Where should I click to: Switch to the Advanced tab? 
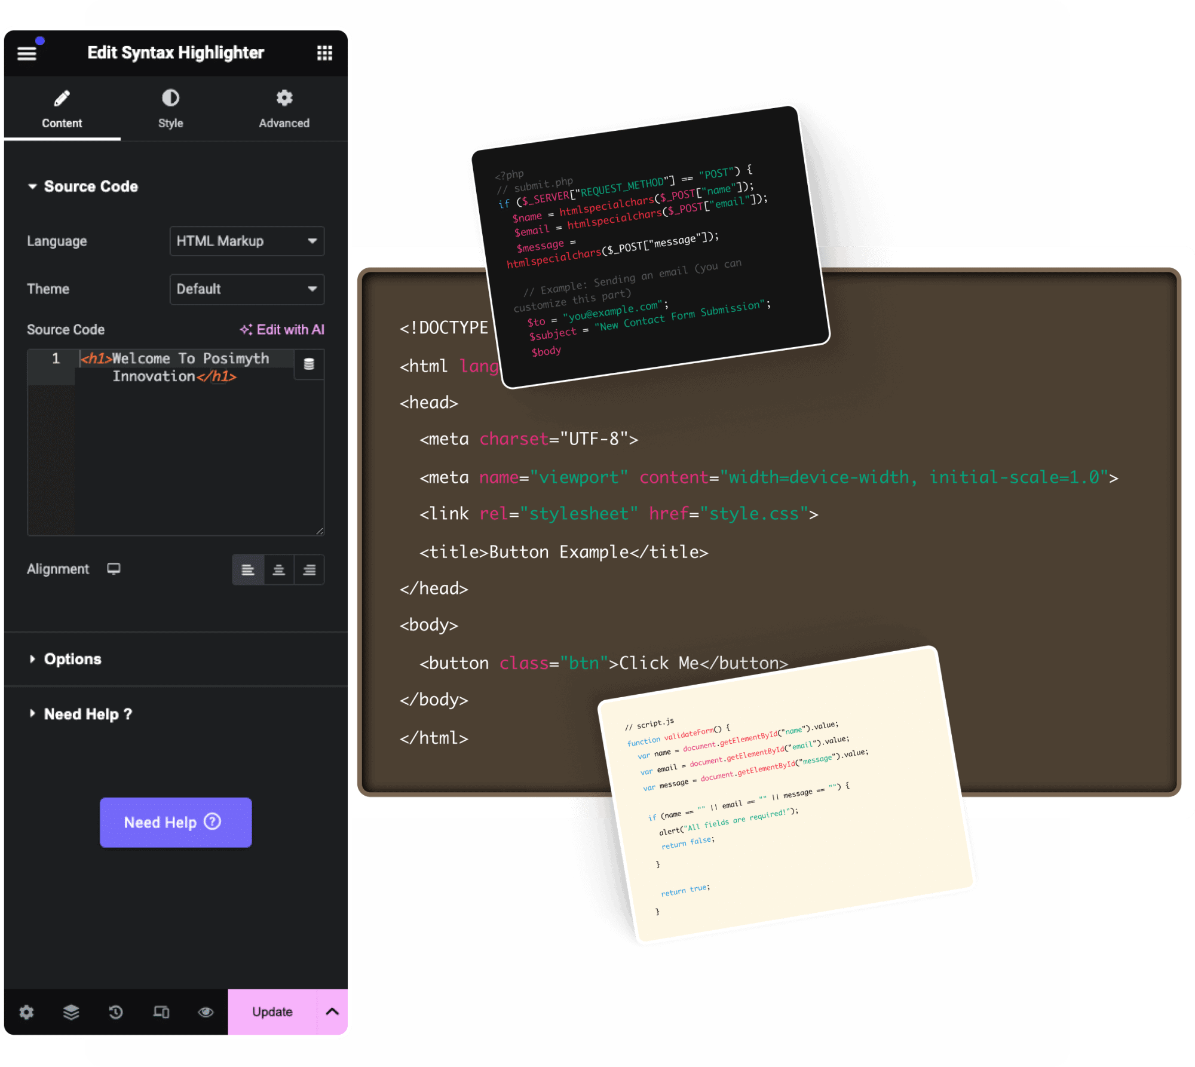(284, 108)
